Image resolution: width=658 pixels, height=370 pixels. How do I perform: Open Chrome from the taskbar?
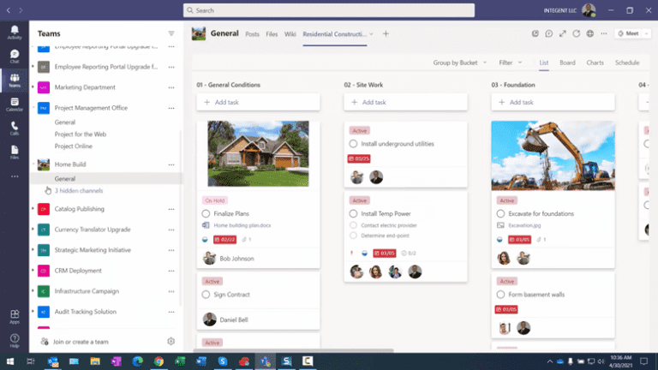(159, 361)
